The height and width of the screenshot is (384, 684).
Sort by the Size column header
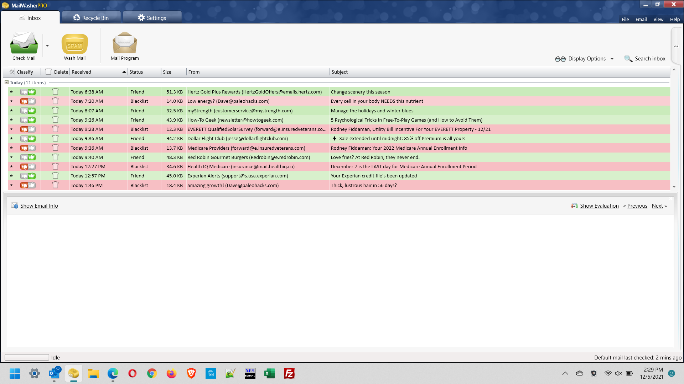click(x=173, y=72)
